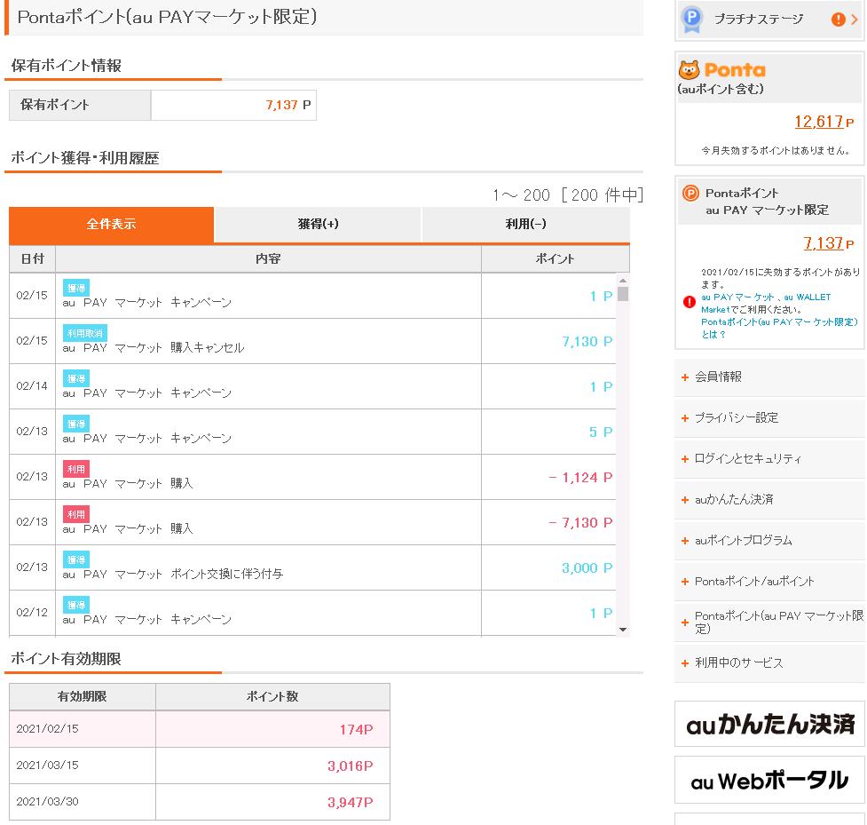
Task: Click the 3,016P points cell
Action: point(272,766)
